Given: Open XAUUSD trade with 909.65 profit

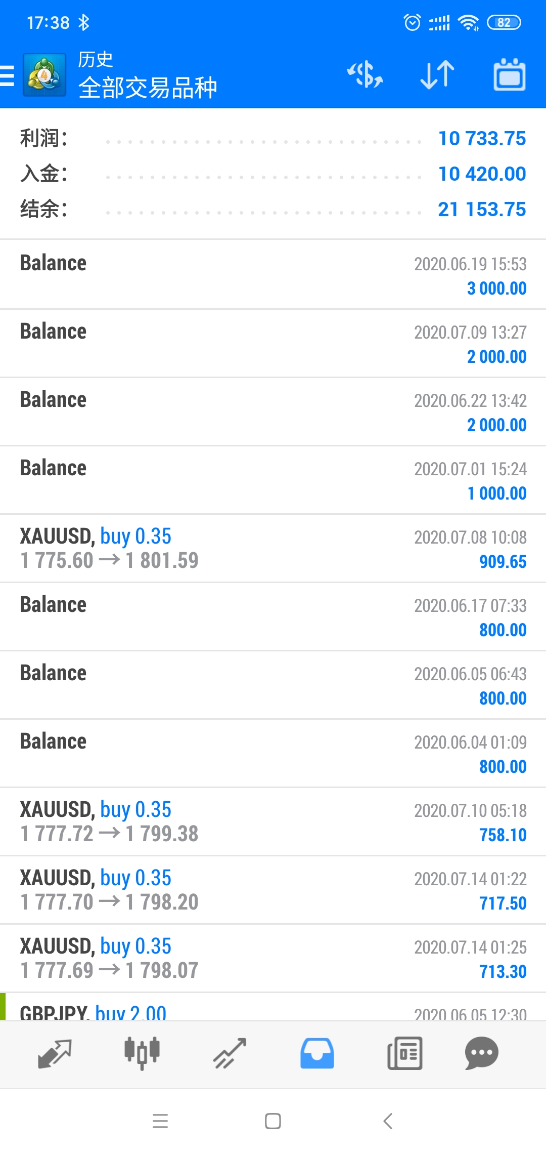Looking at the screenshot, I should (x=273, y=548).
